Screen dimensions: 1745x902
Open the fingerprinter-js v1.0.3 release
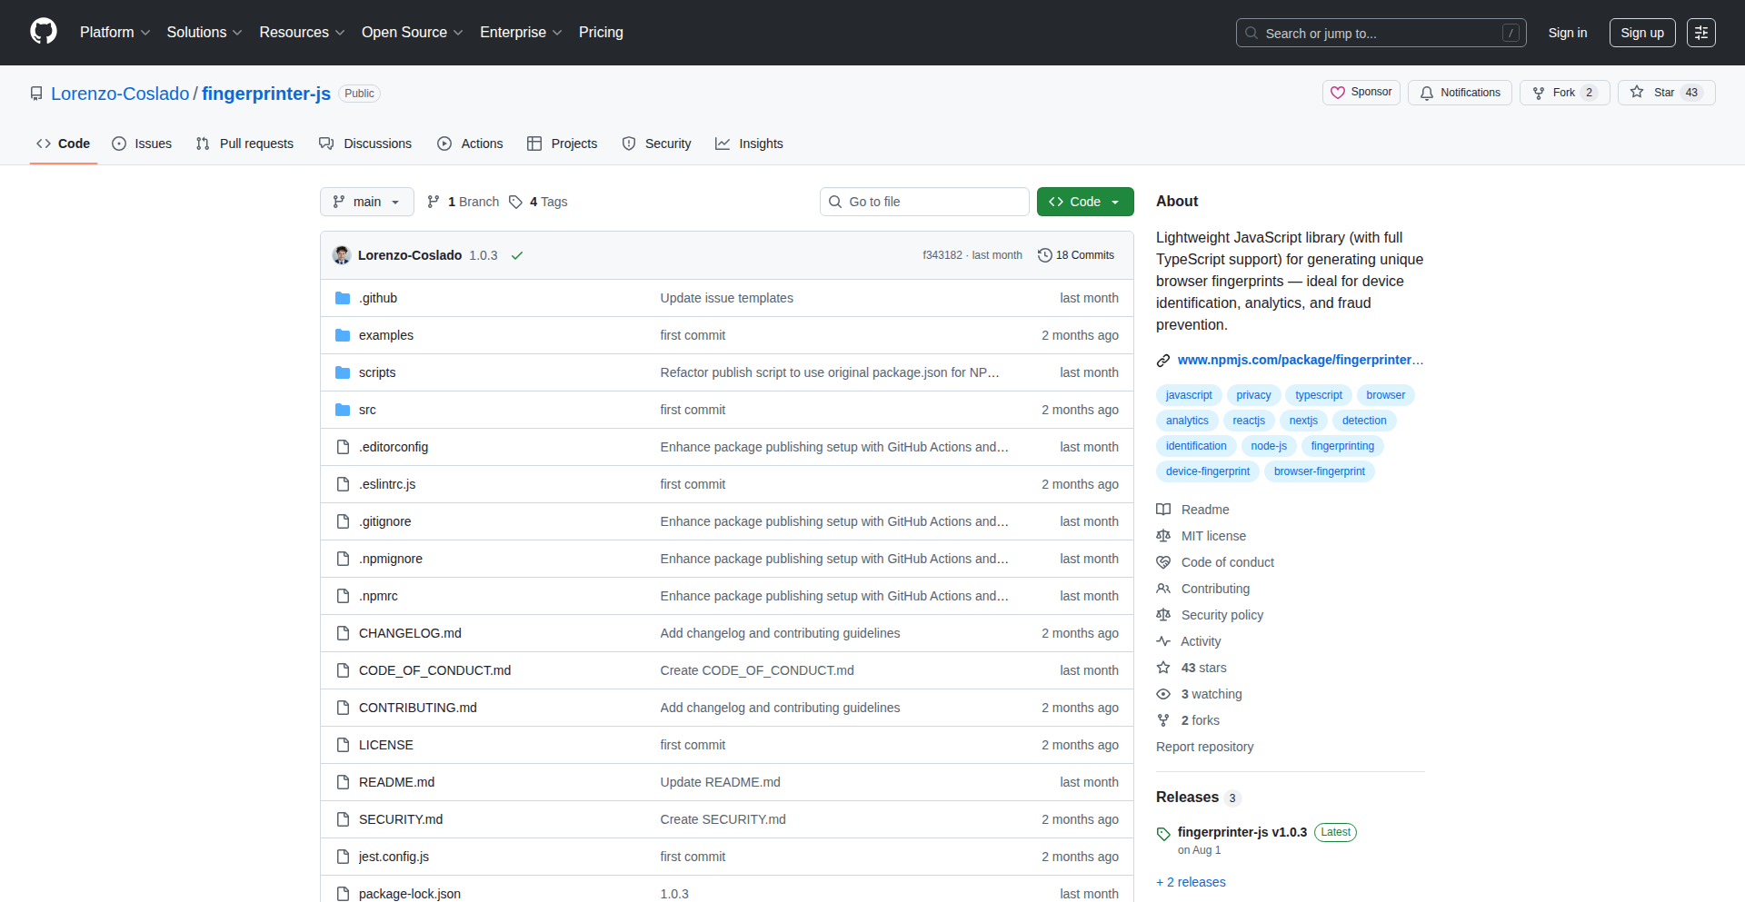1242,832
